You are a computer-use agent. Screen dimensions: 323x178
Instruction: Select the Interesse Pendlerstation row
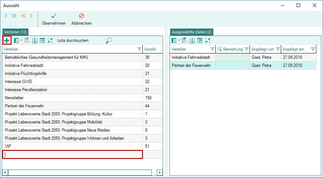82,90
